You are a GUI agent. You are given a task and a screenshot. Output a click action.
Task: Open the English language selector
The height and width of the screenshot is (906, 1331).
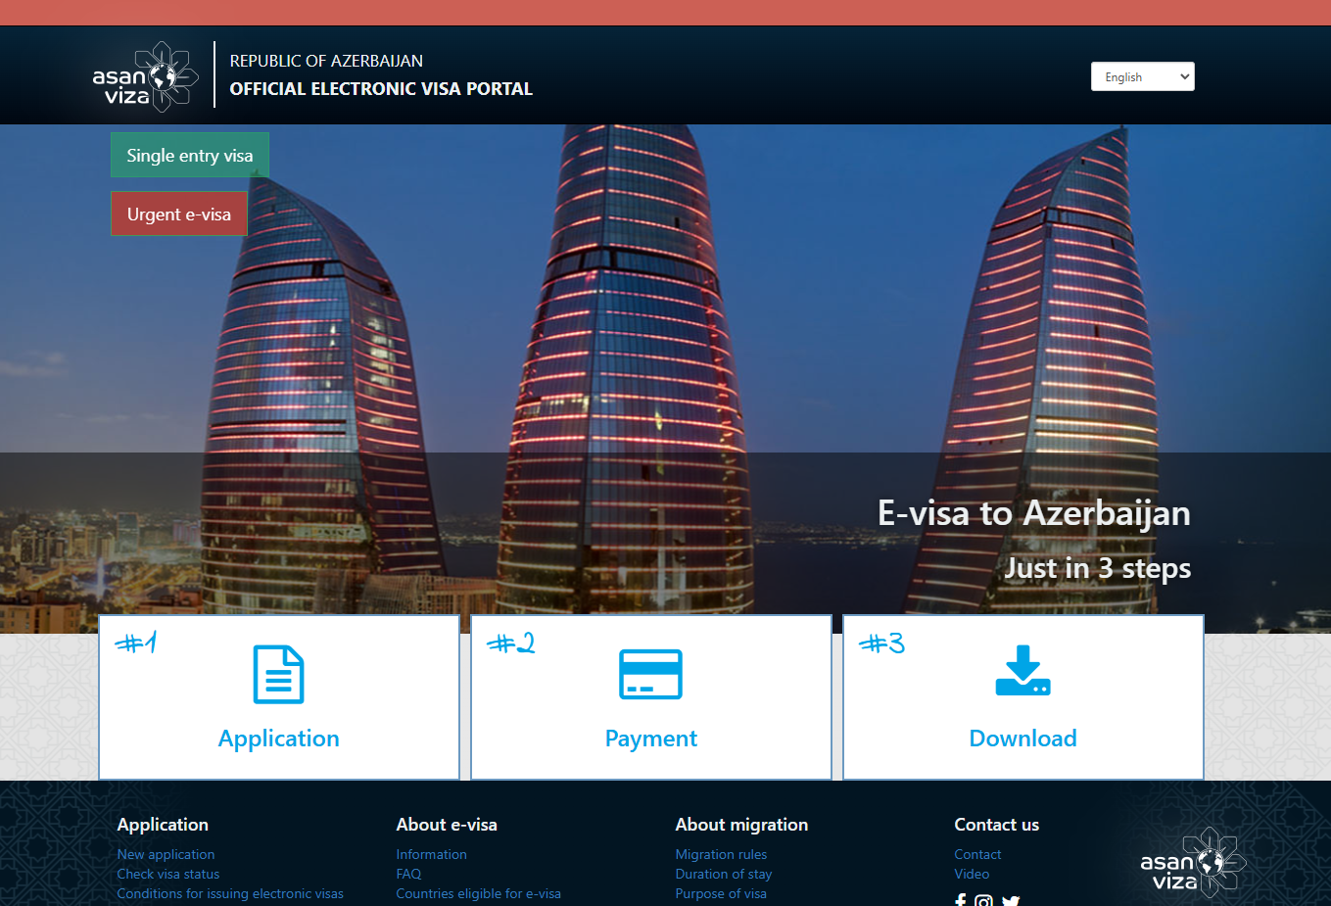tap(1142, 76)
